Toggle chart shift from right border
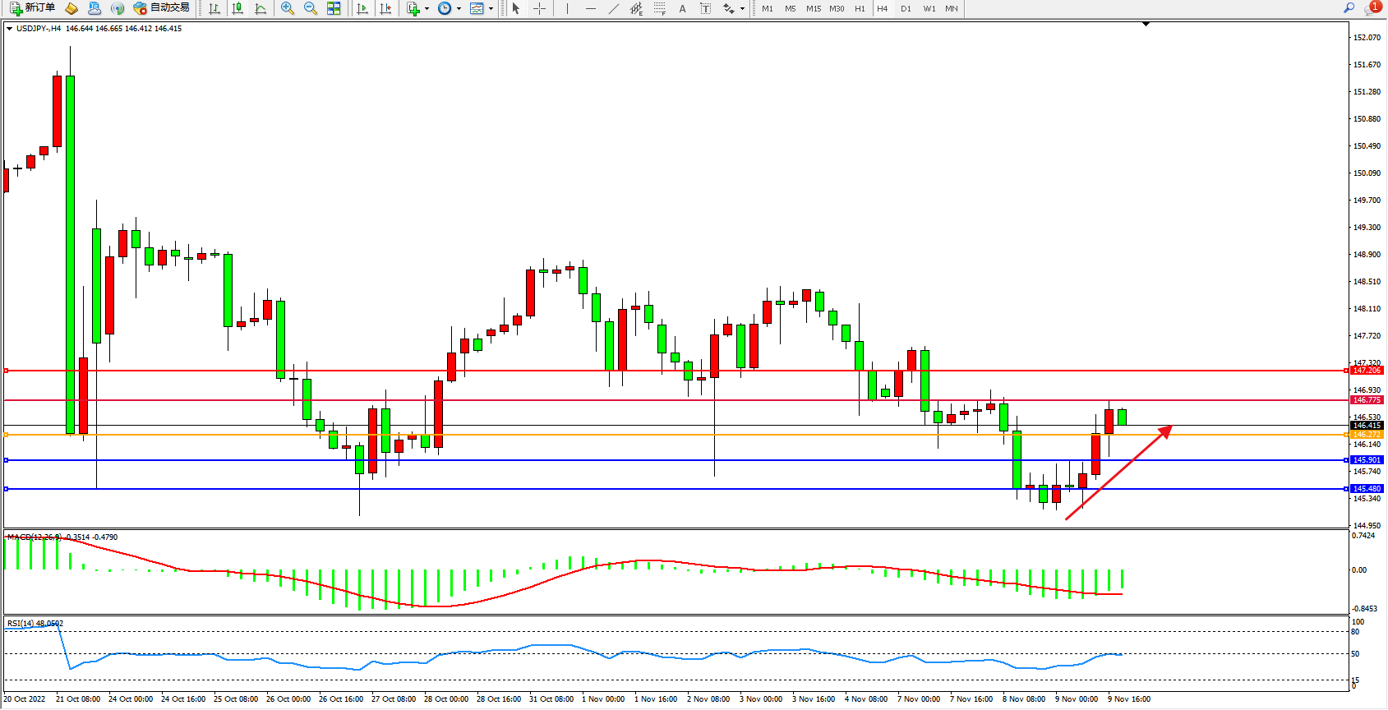1388x710 pixels. click(385, 8)
